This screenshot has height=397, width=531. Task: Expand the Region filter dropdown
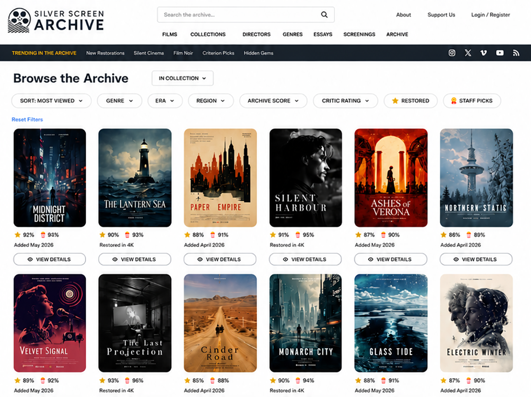click(211, 101)
